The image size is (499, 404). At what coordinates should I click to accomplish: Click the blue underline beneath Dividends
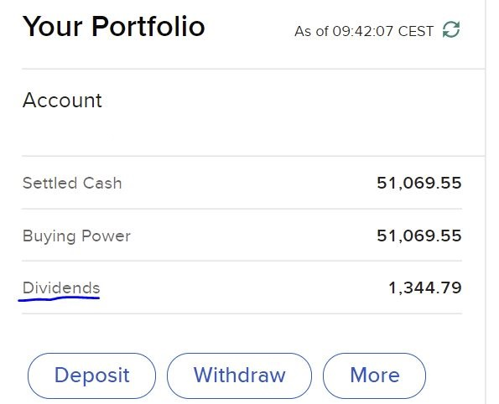pyautogui.click(x=60, y=298)
